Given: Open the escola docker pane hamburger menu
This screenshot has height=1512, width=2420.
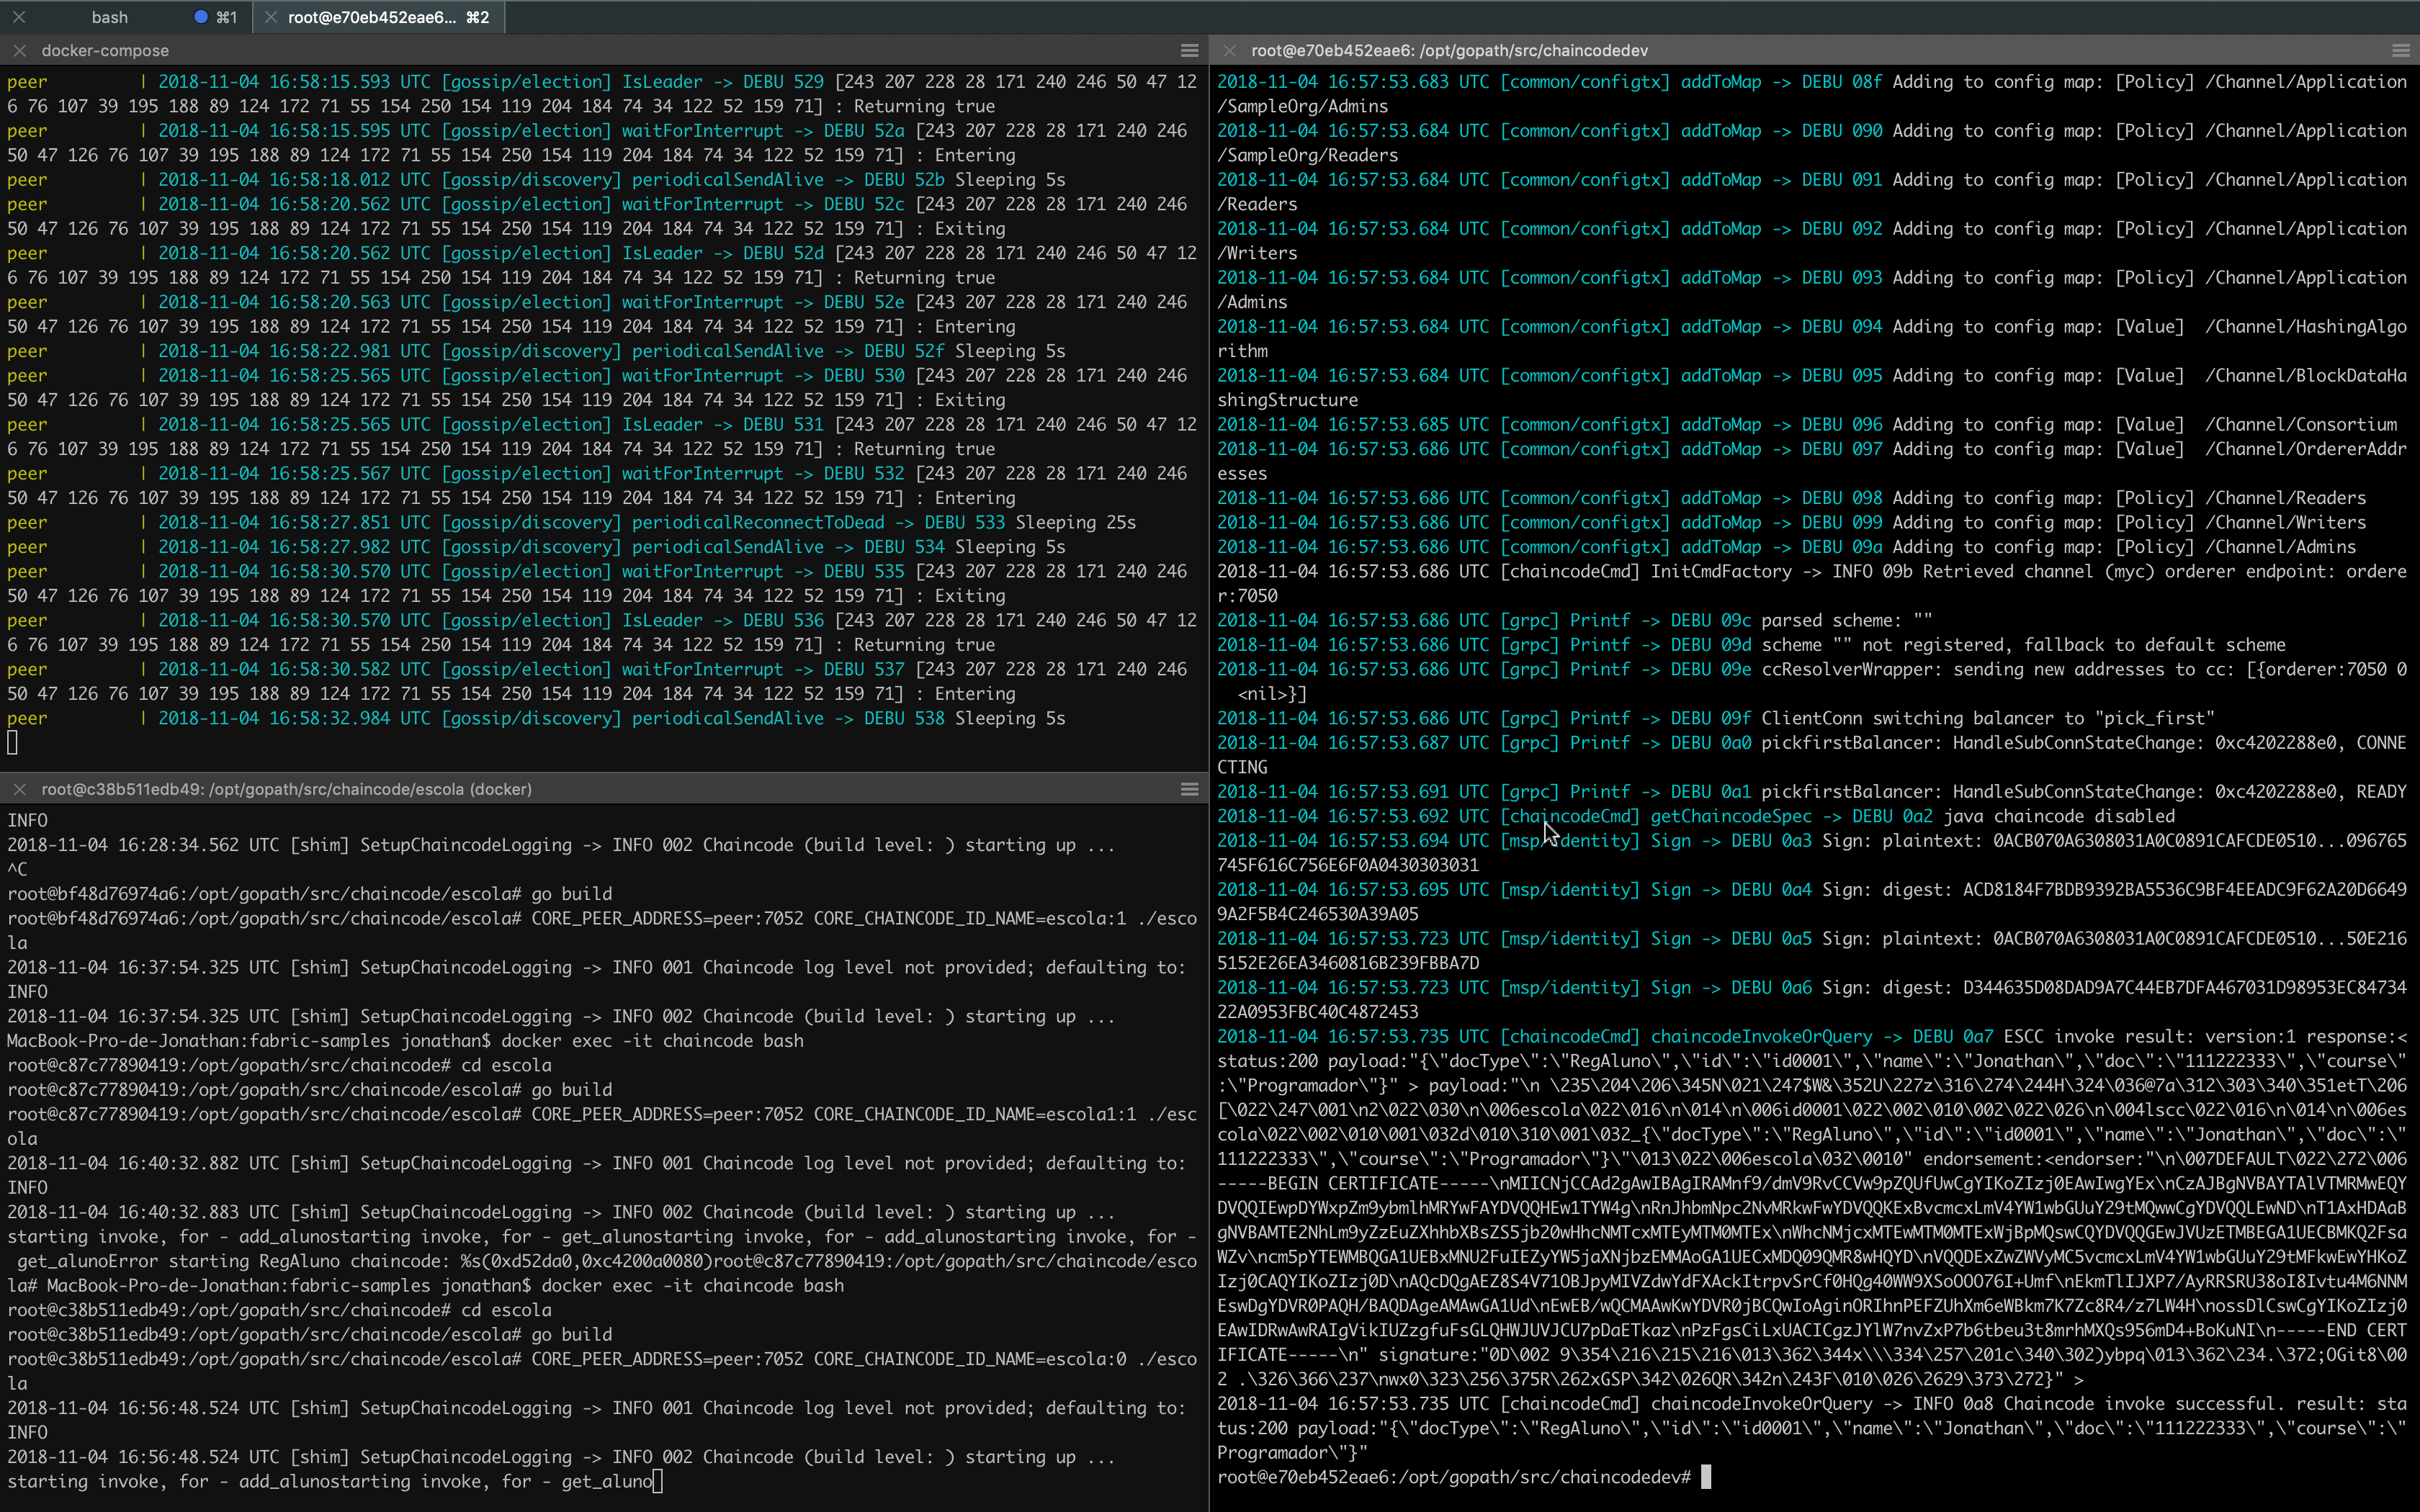Looking at the screenshot, I should [x=1189, y=789].
